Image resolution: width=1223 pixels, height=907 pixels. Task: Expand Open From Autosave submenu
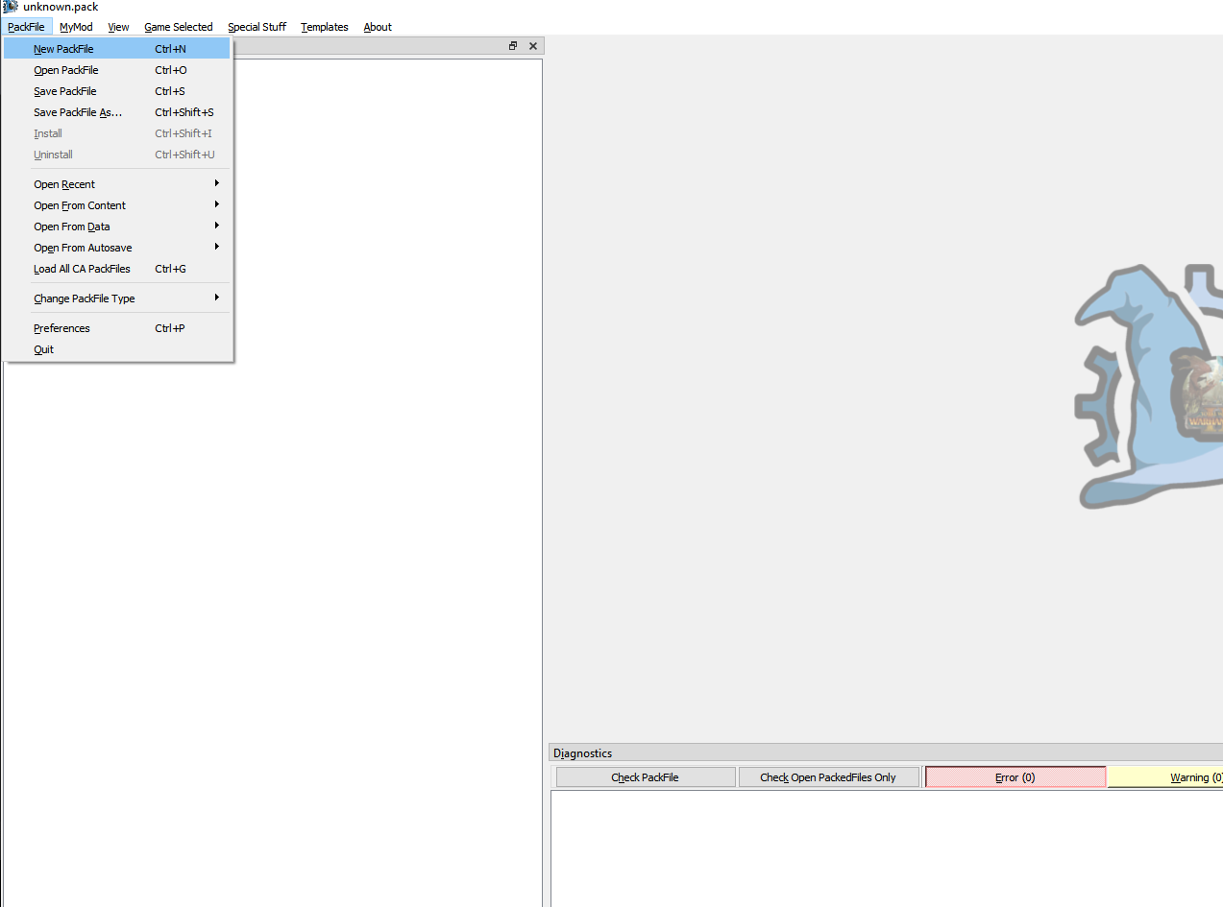(x=117, y=248)
